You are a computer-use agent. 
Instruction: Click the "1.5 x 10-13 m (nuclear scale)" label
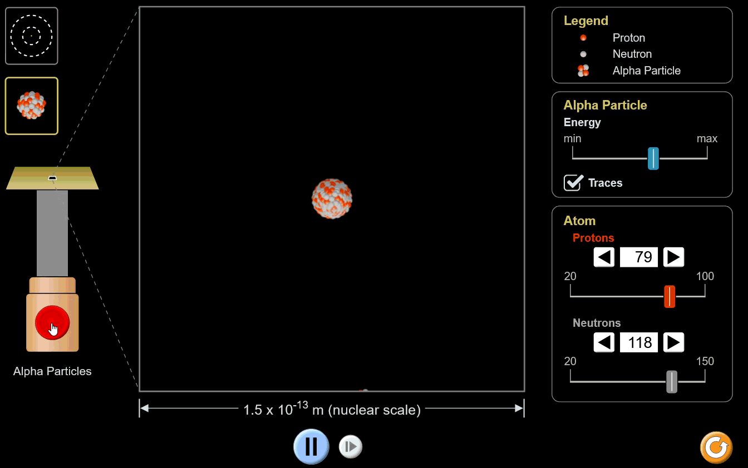click(332, 410)
